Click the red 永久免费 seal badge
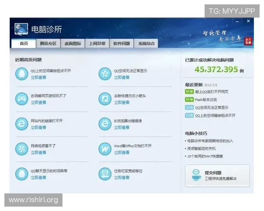The height and width of the screenshot is (211, 264). pyautogui.click(x=248, y=41)
